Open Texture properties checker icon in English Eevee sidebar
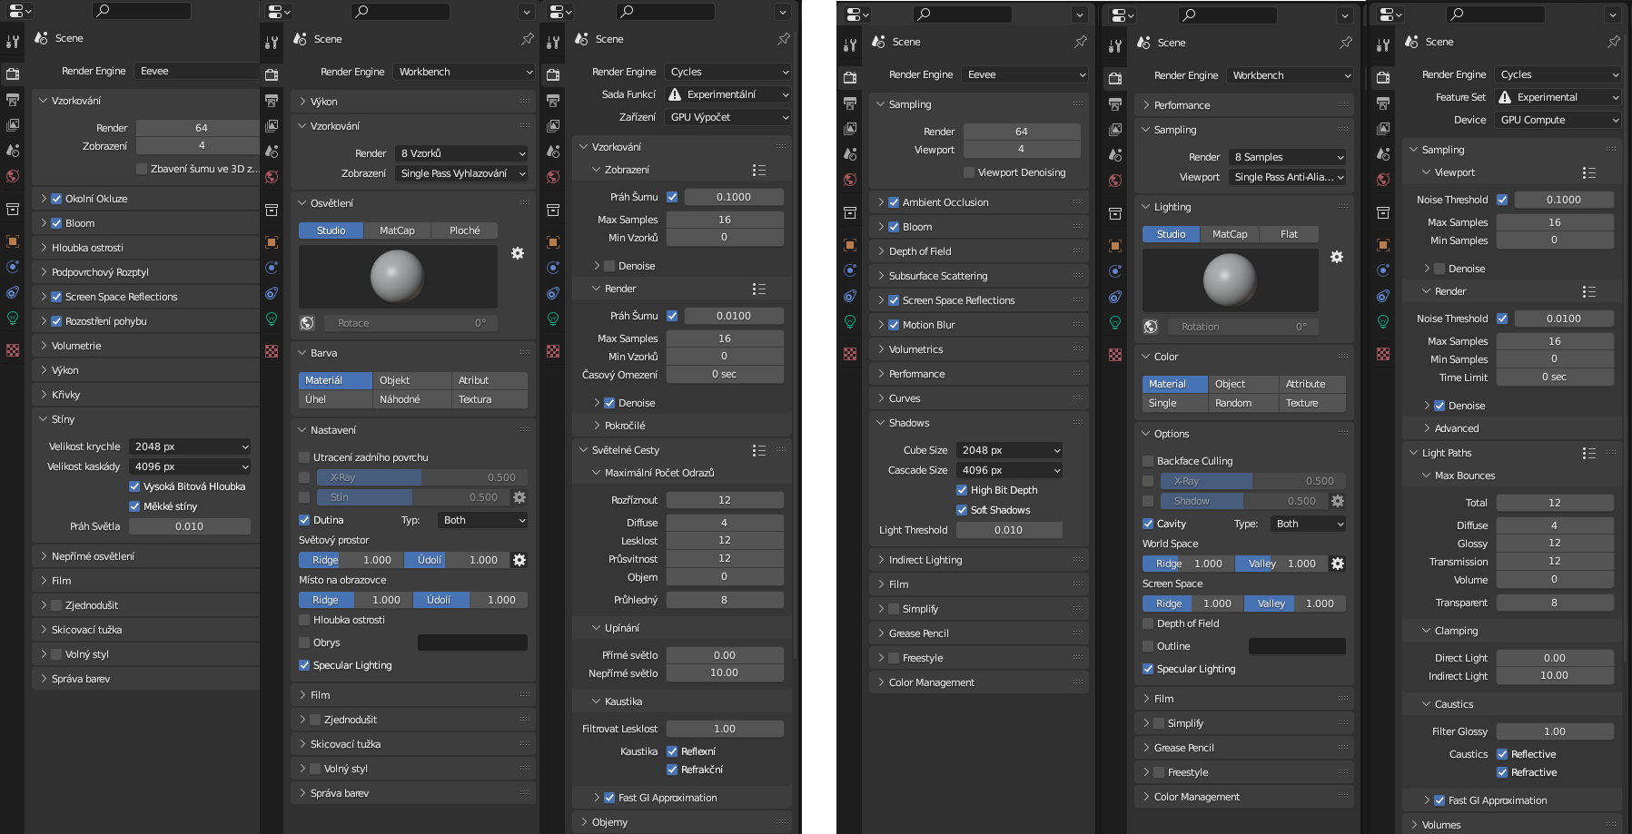The width and height of the screenshot is (1632, 834). click(850, 354)
